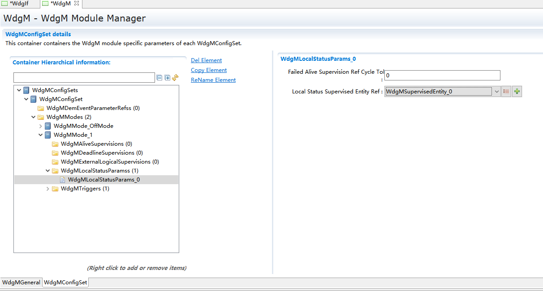
Task: Click the green plus add reference icon
Action: tap(517, 92)
